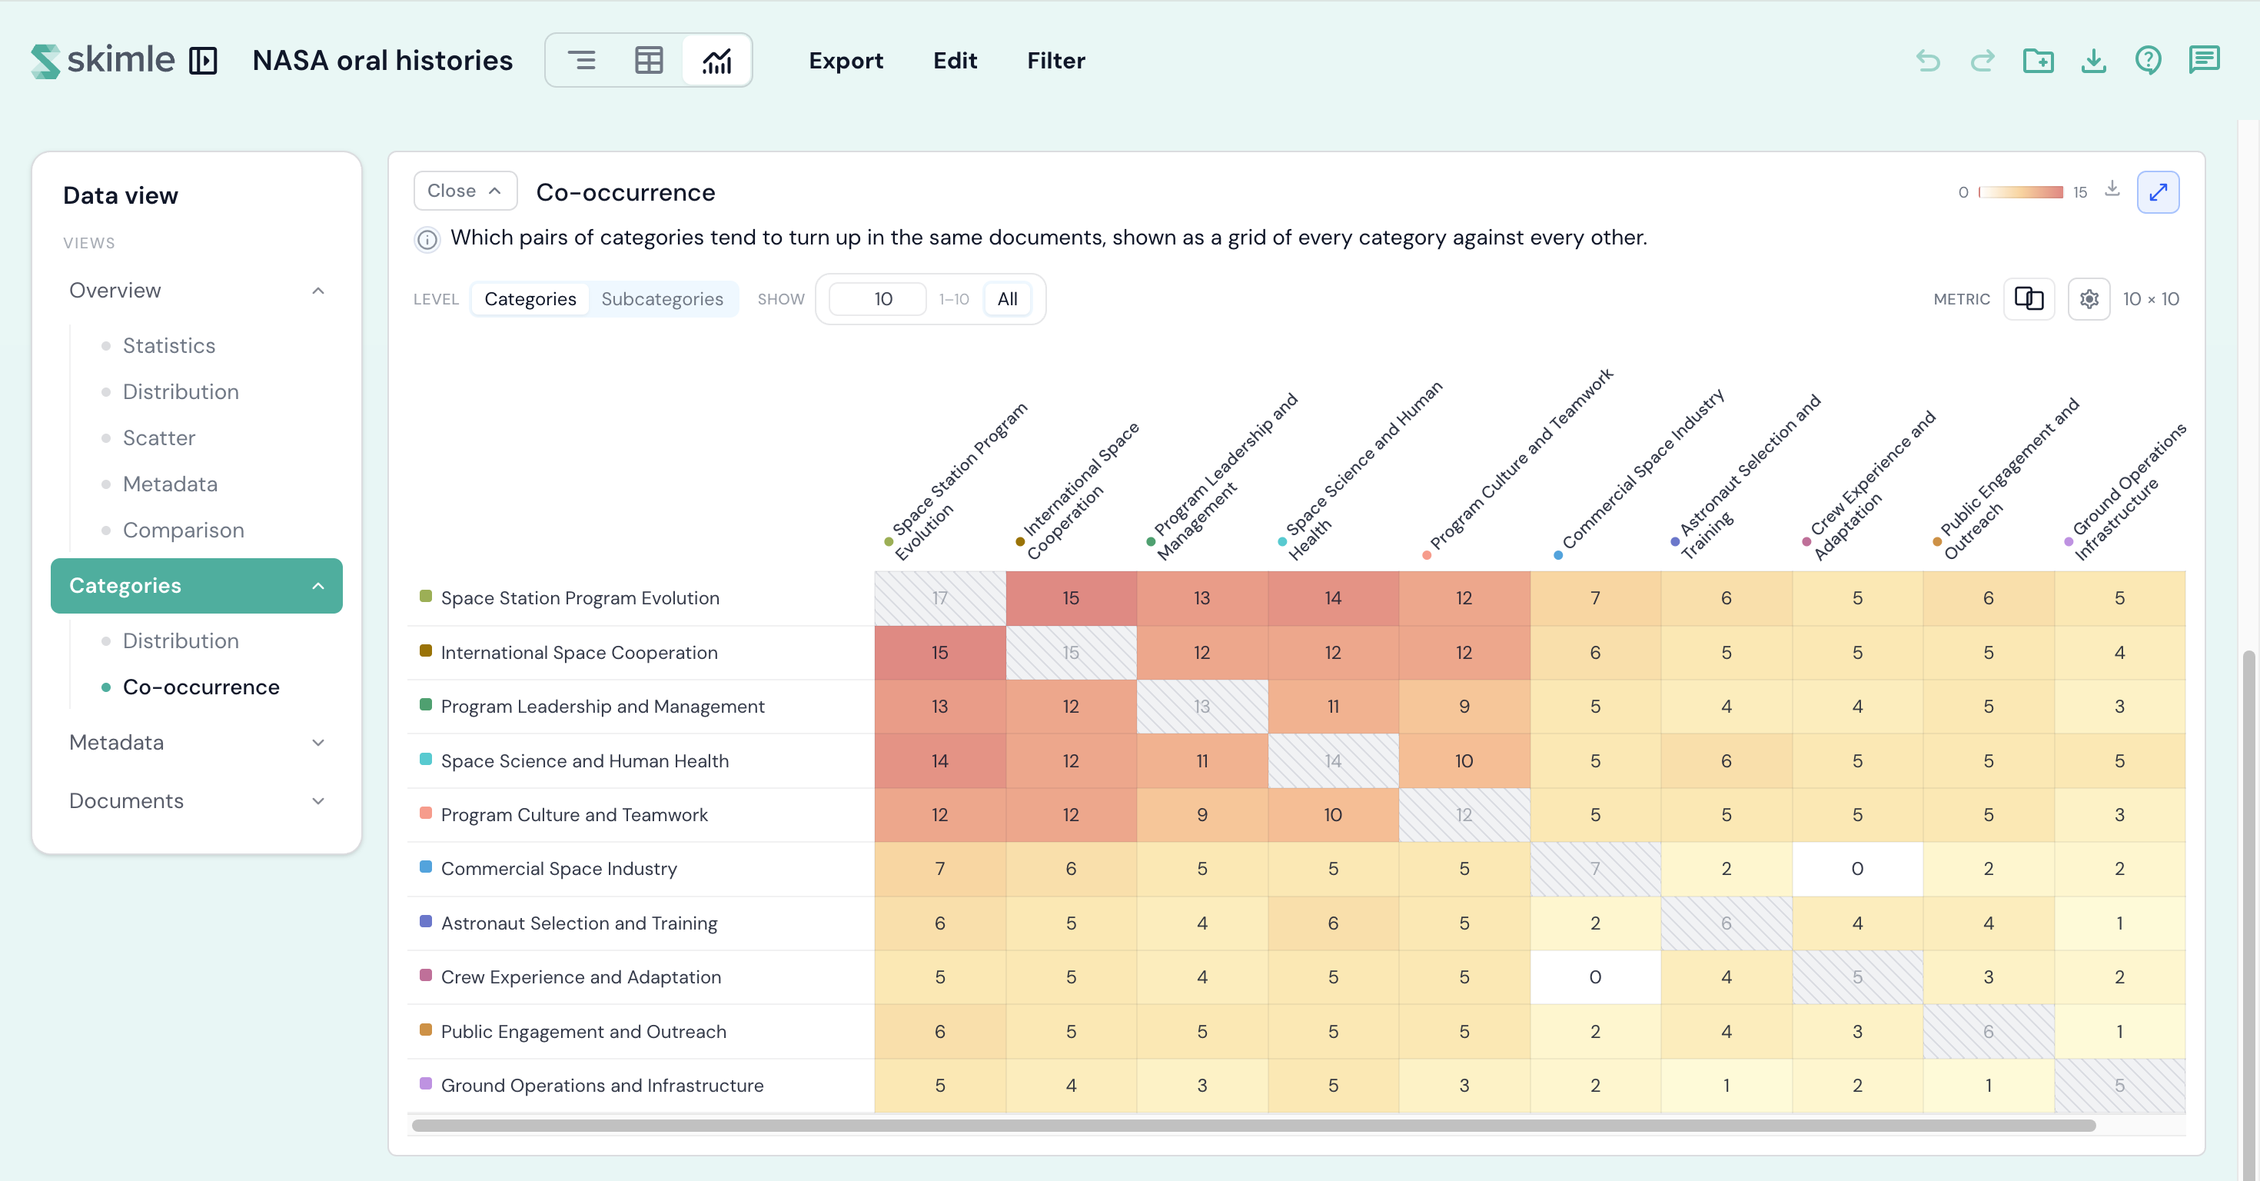Click the show count input field
Viewport: 2260px width, 1181px height.
coord(877,299)
